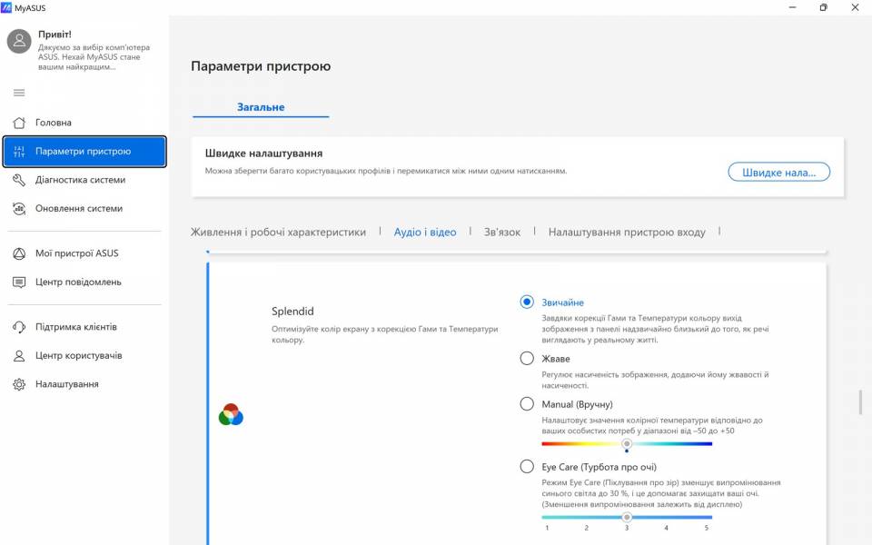Switch to Живлення і робочі характеристики tab

pos(278,233)
